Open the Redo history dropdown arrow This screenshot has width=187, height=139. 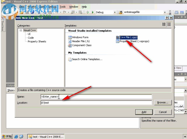point(68,12)
